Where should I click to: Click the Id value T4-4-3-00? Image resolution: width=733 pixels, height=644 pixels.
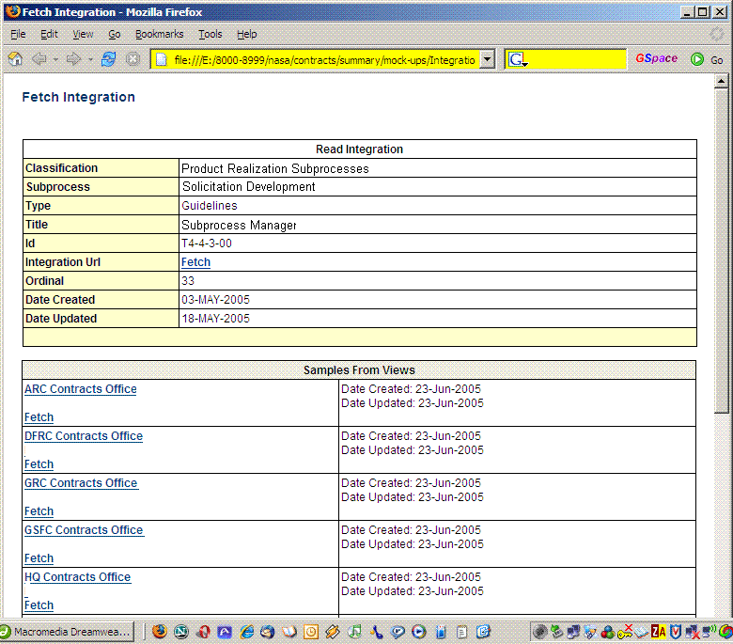pos(207,243)
